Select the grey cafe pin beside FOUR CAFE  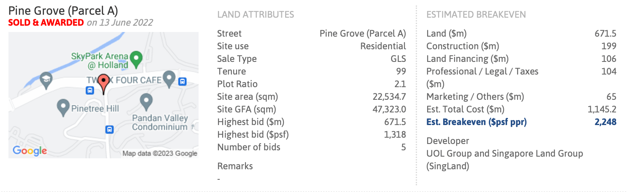click(169, 78)
